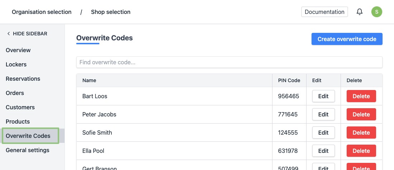Open Shop selection breadcrumb
Viewport: 394px width, 170px height.
[x=111, y=12]
